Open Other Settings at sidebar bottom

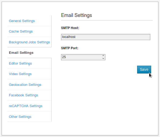click(x=20, y=117)
